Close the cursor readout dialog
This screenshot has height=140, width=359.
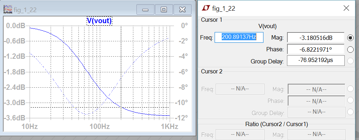point(346,9)
